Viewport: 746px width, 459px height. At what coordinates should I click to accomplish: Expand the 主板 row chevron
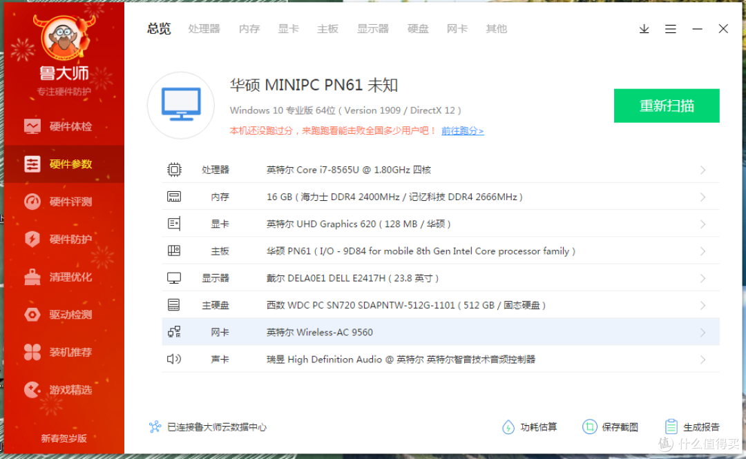[x=702, y=251]
